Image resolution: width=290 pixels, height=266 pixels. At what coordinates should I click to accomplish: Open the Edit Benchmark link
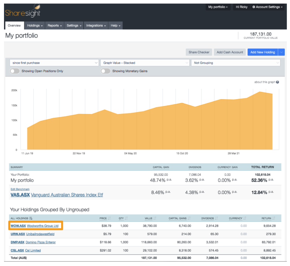coord(20,189)
